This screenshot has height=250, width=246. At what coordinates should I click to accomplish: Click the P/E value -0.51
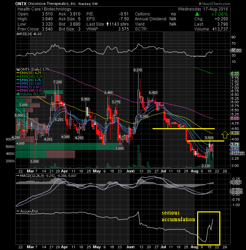(124, 14)
